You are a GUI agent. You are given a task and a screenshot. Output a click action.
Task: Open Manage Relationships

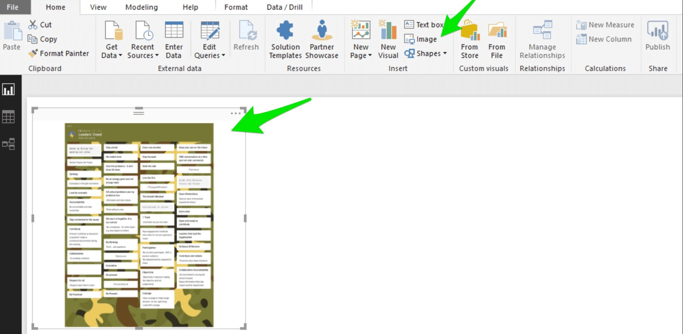pos(542,40)
